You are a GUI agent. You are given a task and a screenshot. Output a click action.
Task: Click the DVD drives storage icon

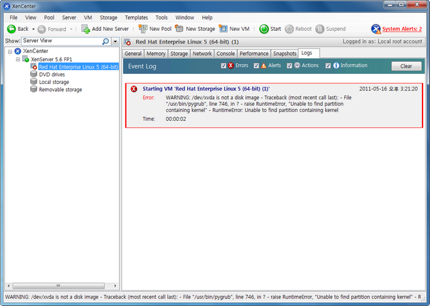(34, 74)
